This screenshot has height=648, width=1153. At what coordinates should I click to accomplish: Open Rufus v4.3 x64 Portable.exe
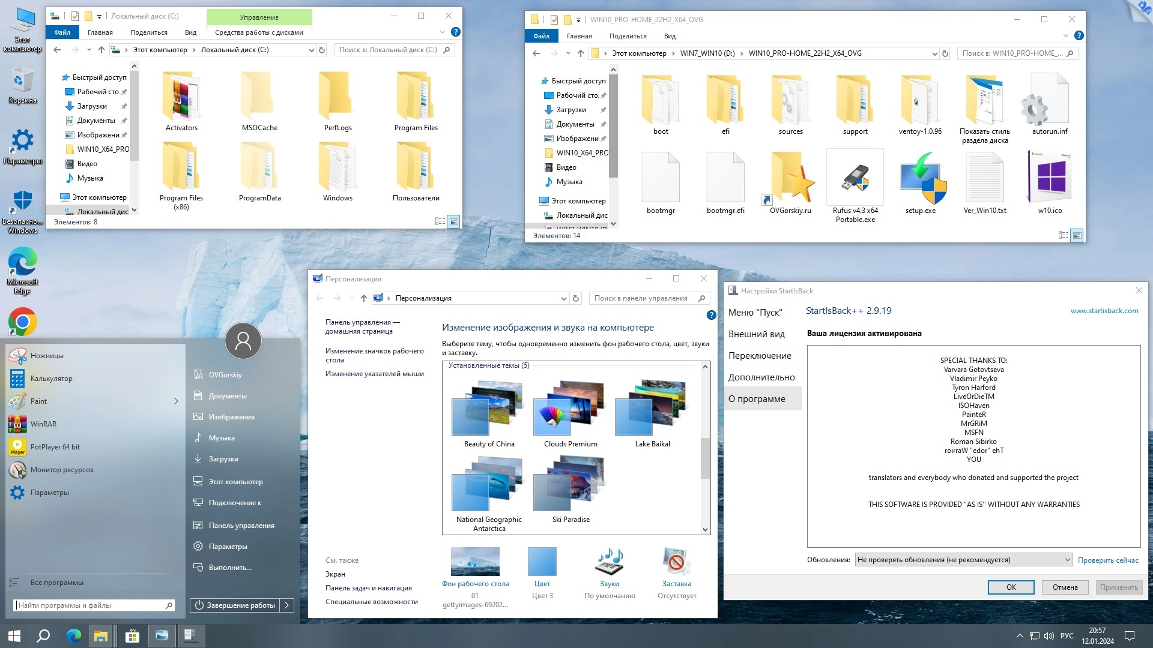coord(855,179)
